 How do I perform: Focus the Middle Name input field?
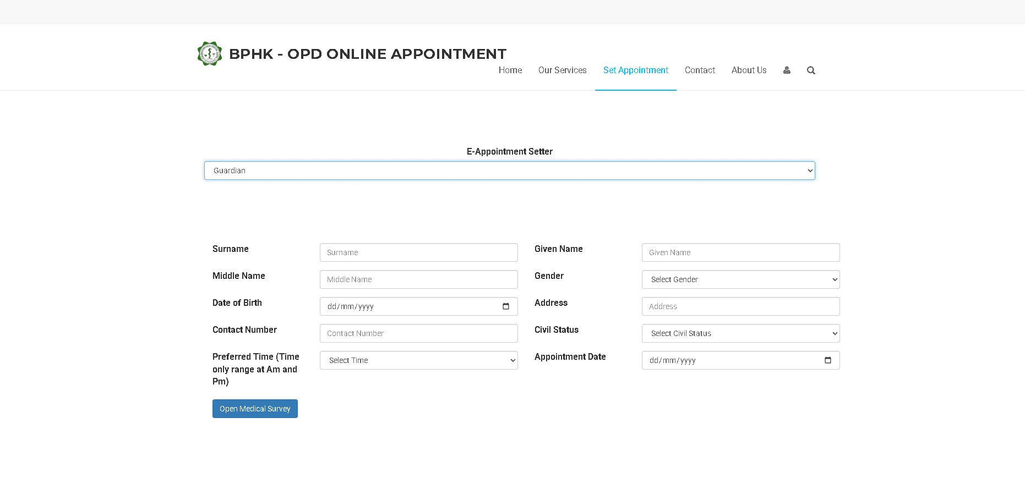click(419, 279)
